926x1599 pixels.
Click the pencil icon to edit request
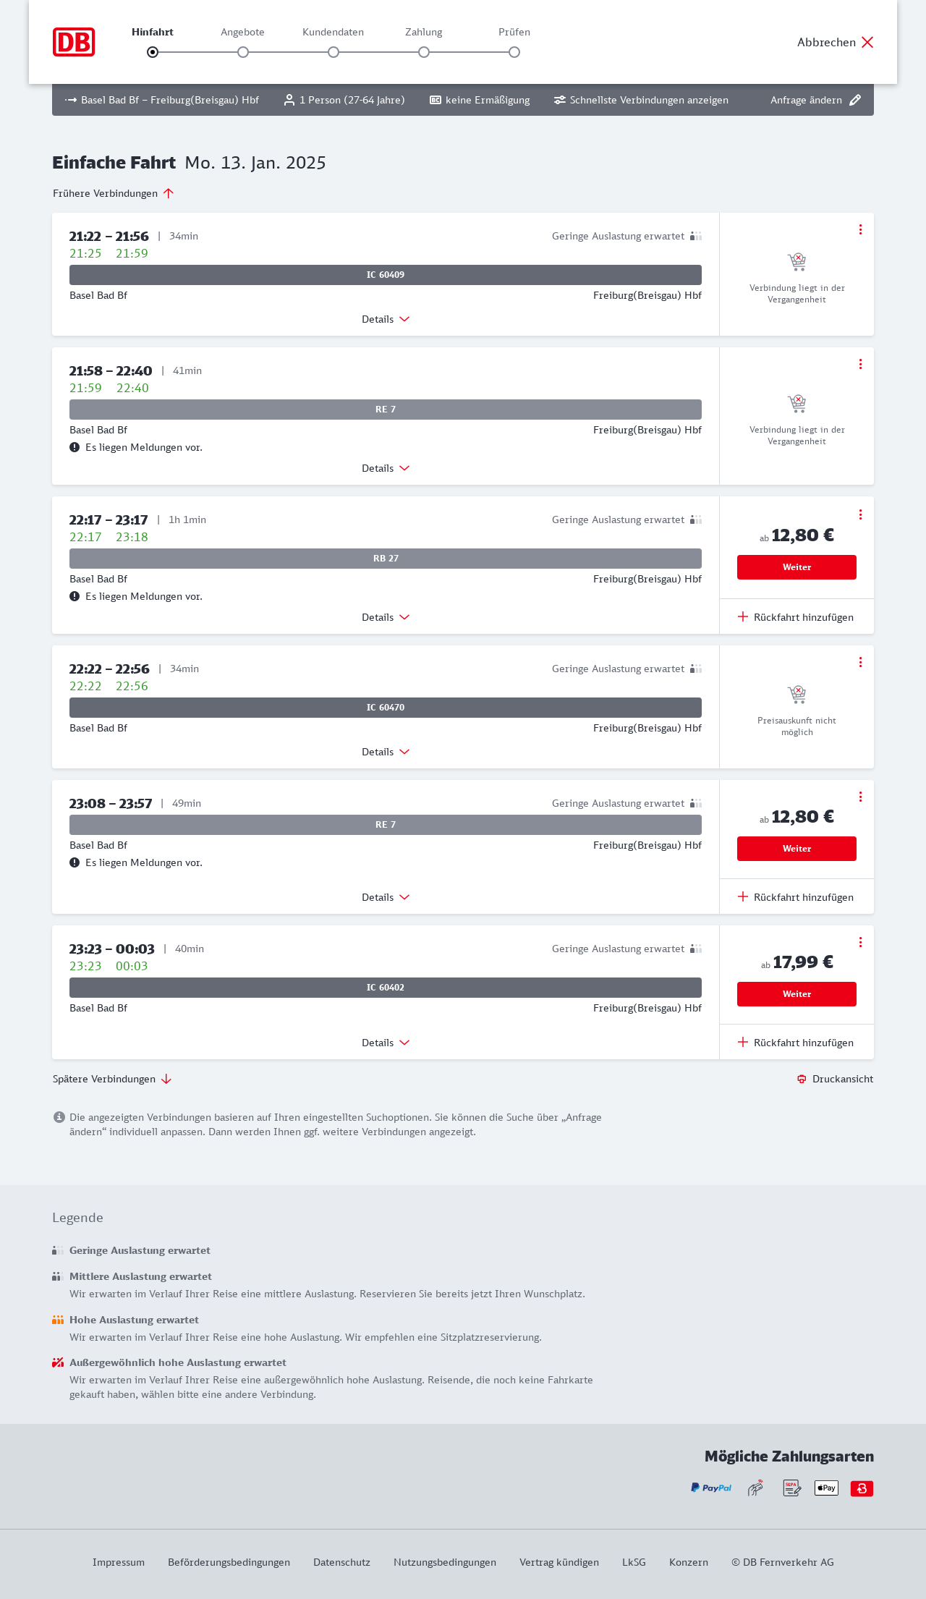click(x=855, y=100)
